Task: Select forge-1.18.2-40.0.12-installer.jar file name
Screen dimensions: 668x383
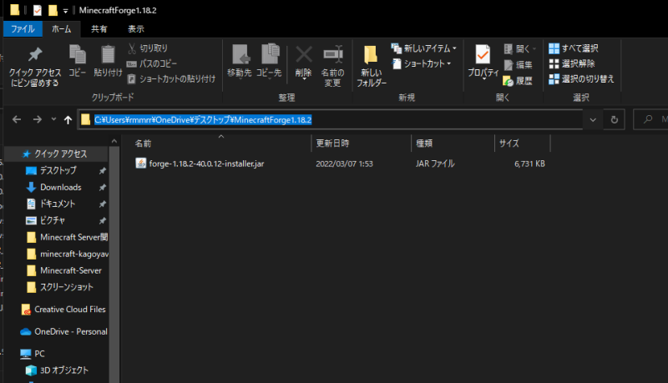Action: (x=206, y=164)
